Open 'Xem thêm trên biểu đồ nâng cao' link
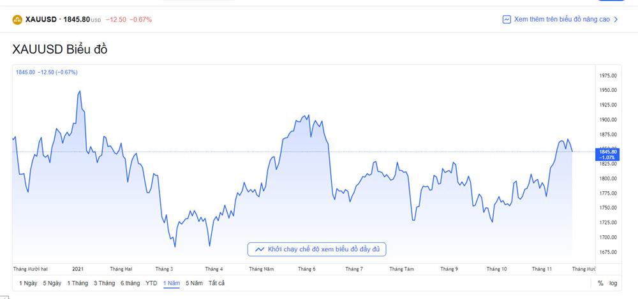The image size is (638, 299). tap(554, 20)
